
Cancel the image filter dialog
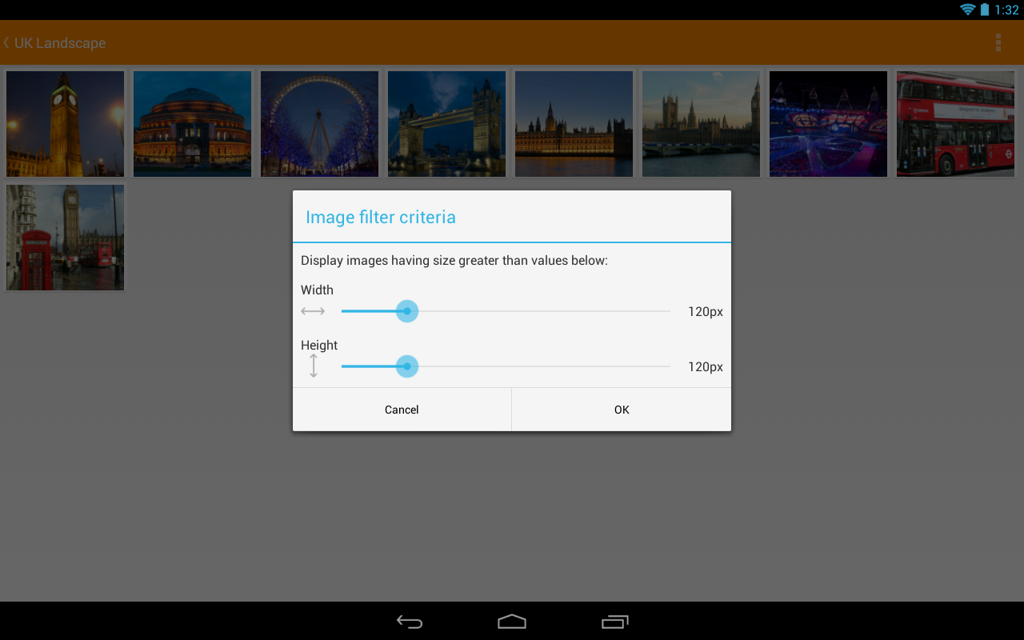[x=402, y=410]
